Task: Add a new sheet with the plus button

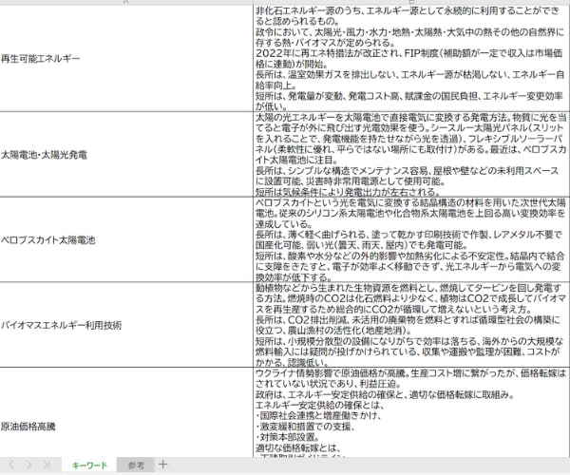Action: point(162,465)
